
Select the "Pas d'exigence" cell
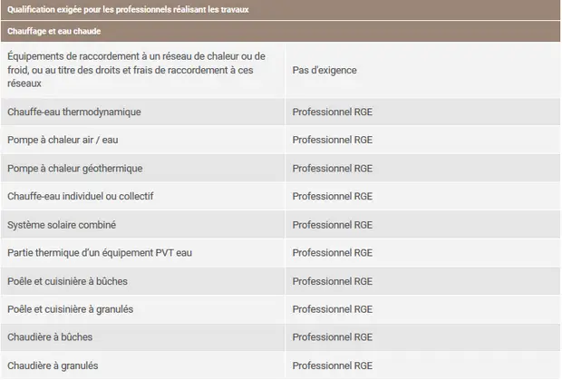[325, 69]
